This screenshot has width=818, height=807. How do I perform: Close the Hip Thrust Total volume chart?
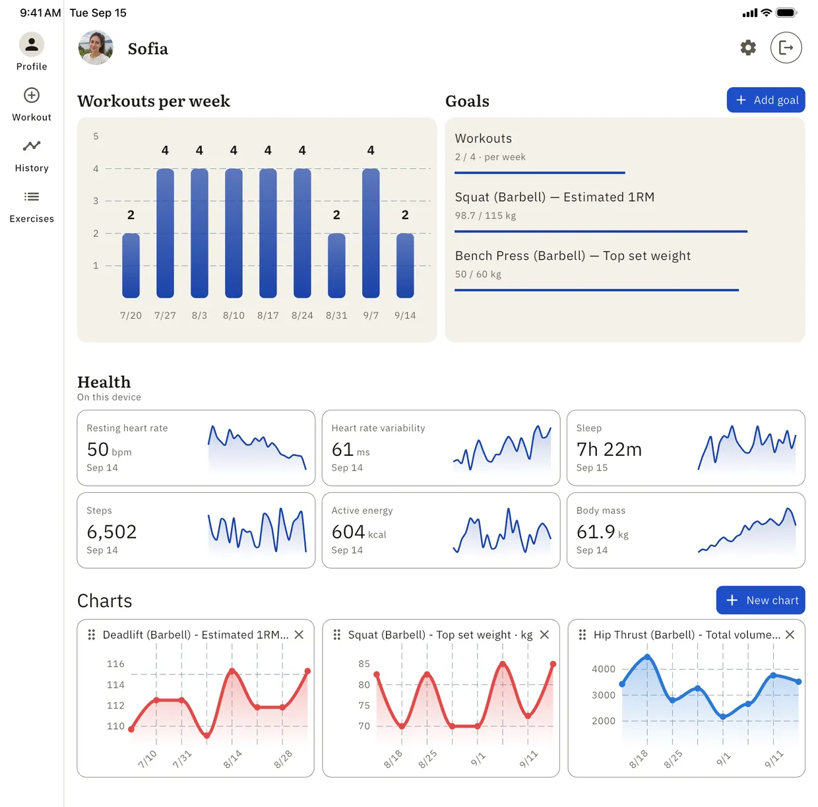790,634
